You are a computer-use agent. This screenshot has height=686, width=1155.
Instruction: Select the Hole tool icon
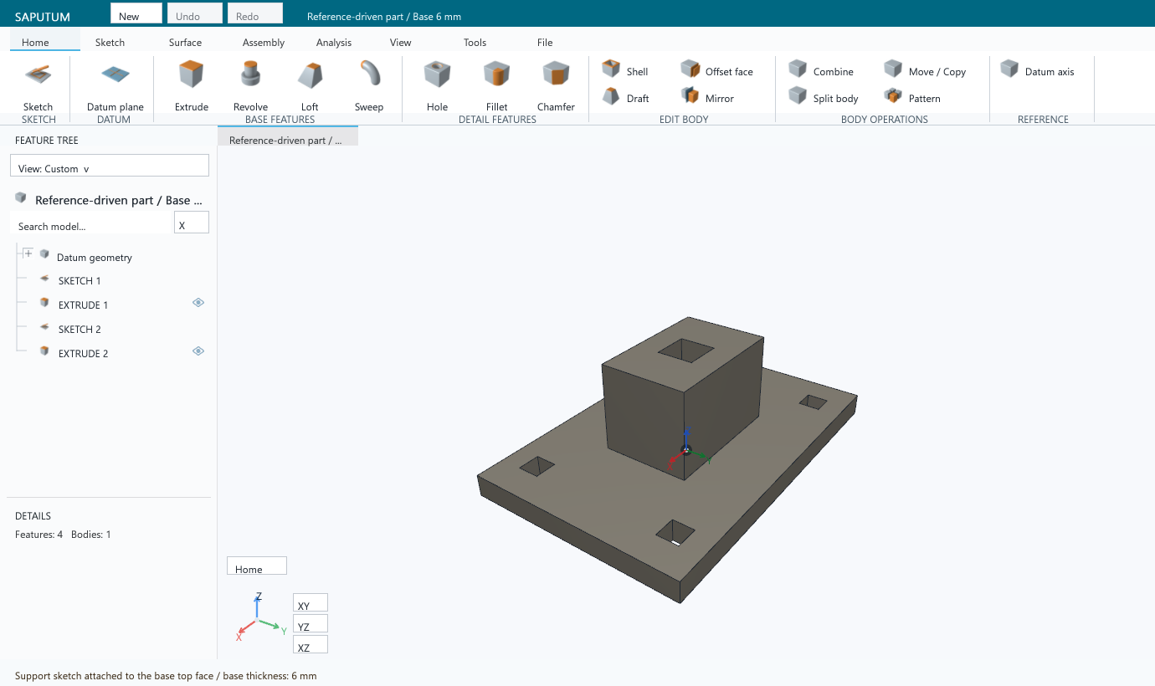coord(437,74)
